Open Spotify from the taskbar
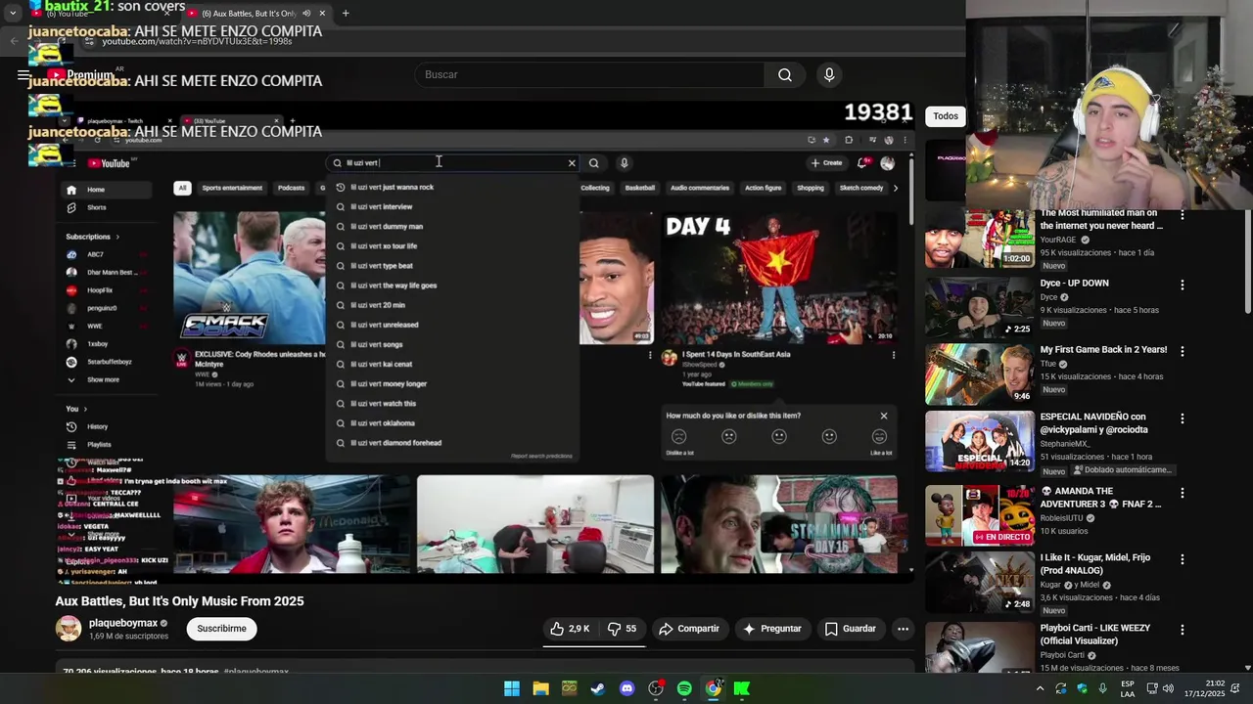Screen dimensions: 1253x704 pos(684,688)
